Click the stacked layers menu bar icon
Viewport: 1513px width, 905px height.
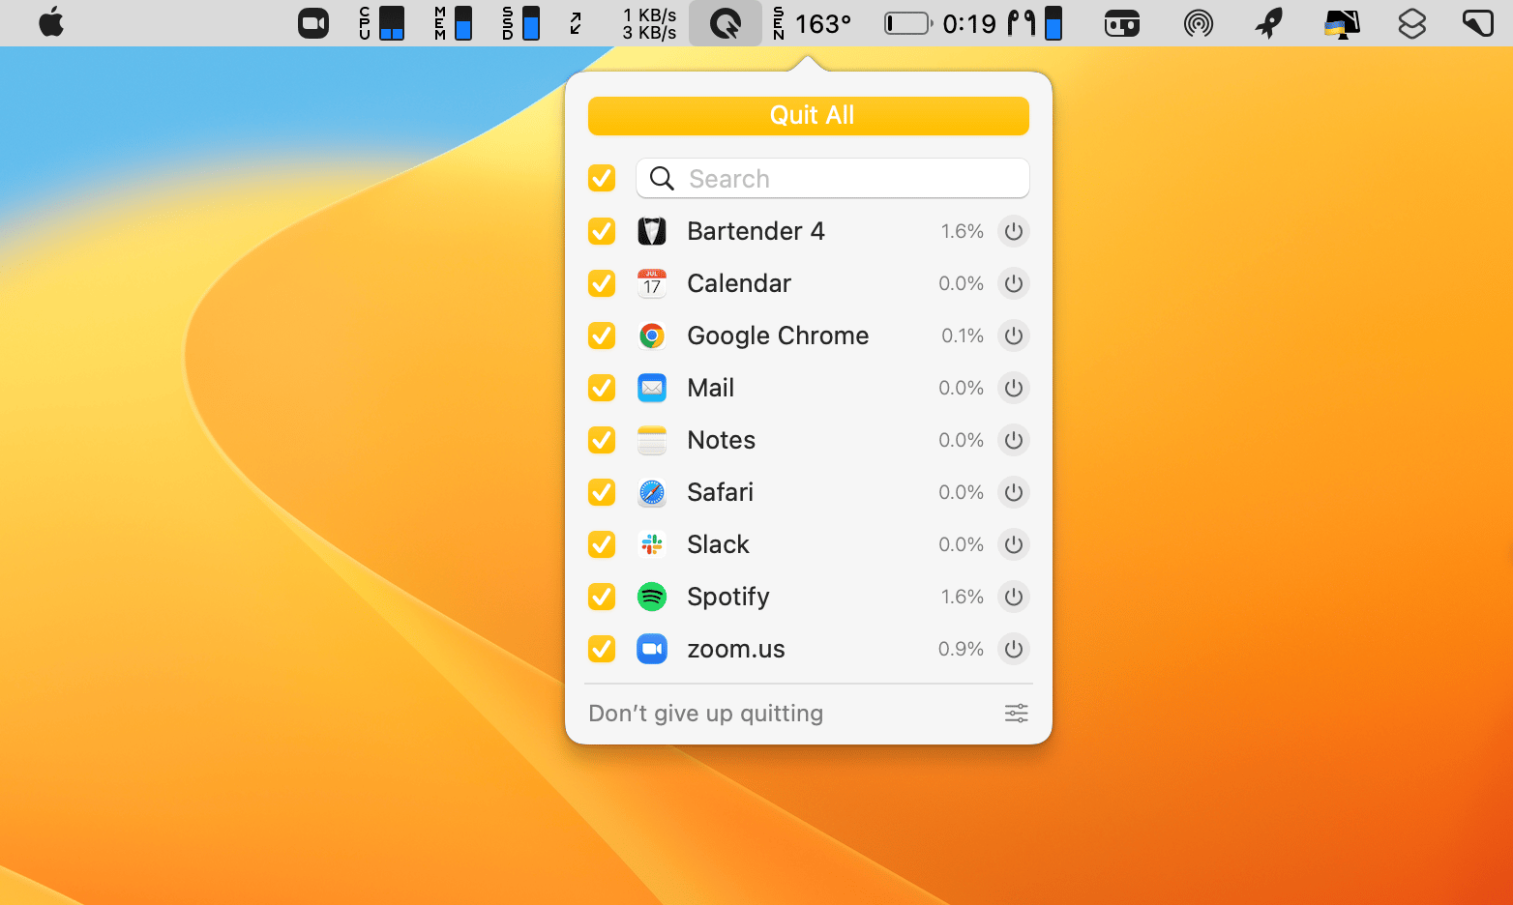click(1412, 23)
